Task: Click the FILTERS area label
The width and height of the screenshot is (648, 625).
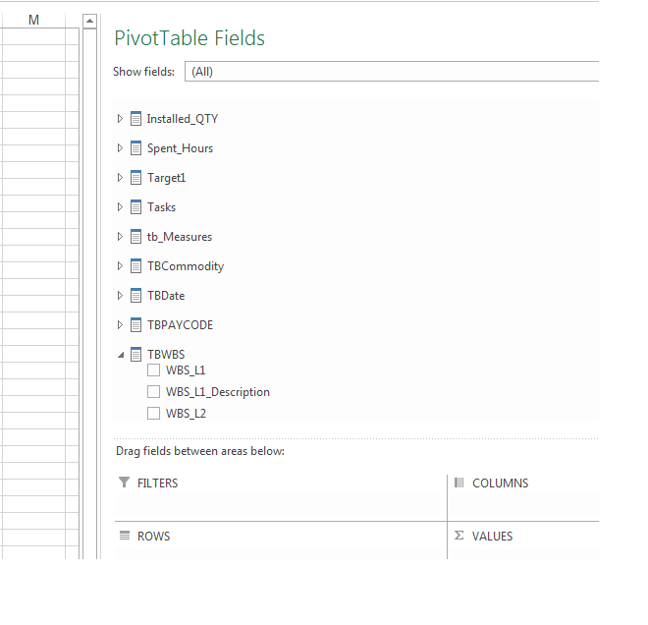Action: 157,483
